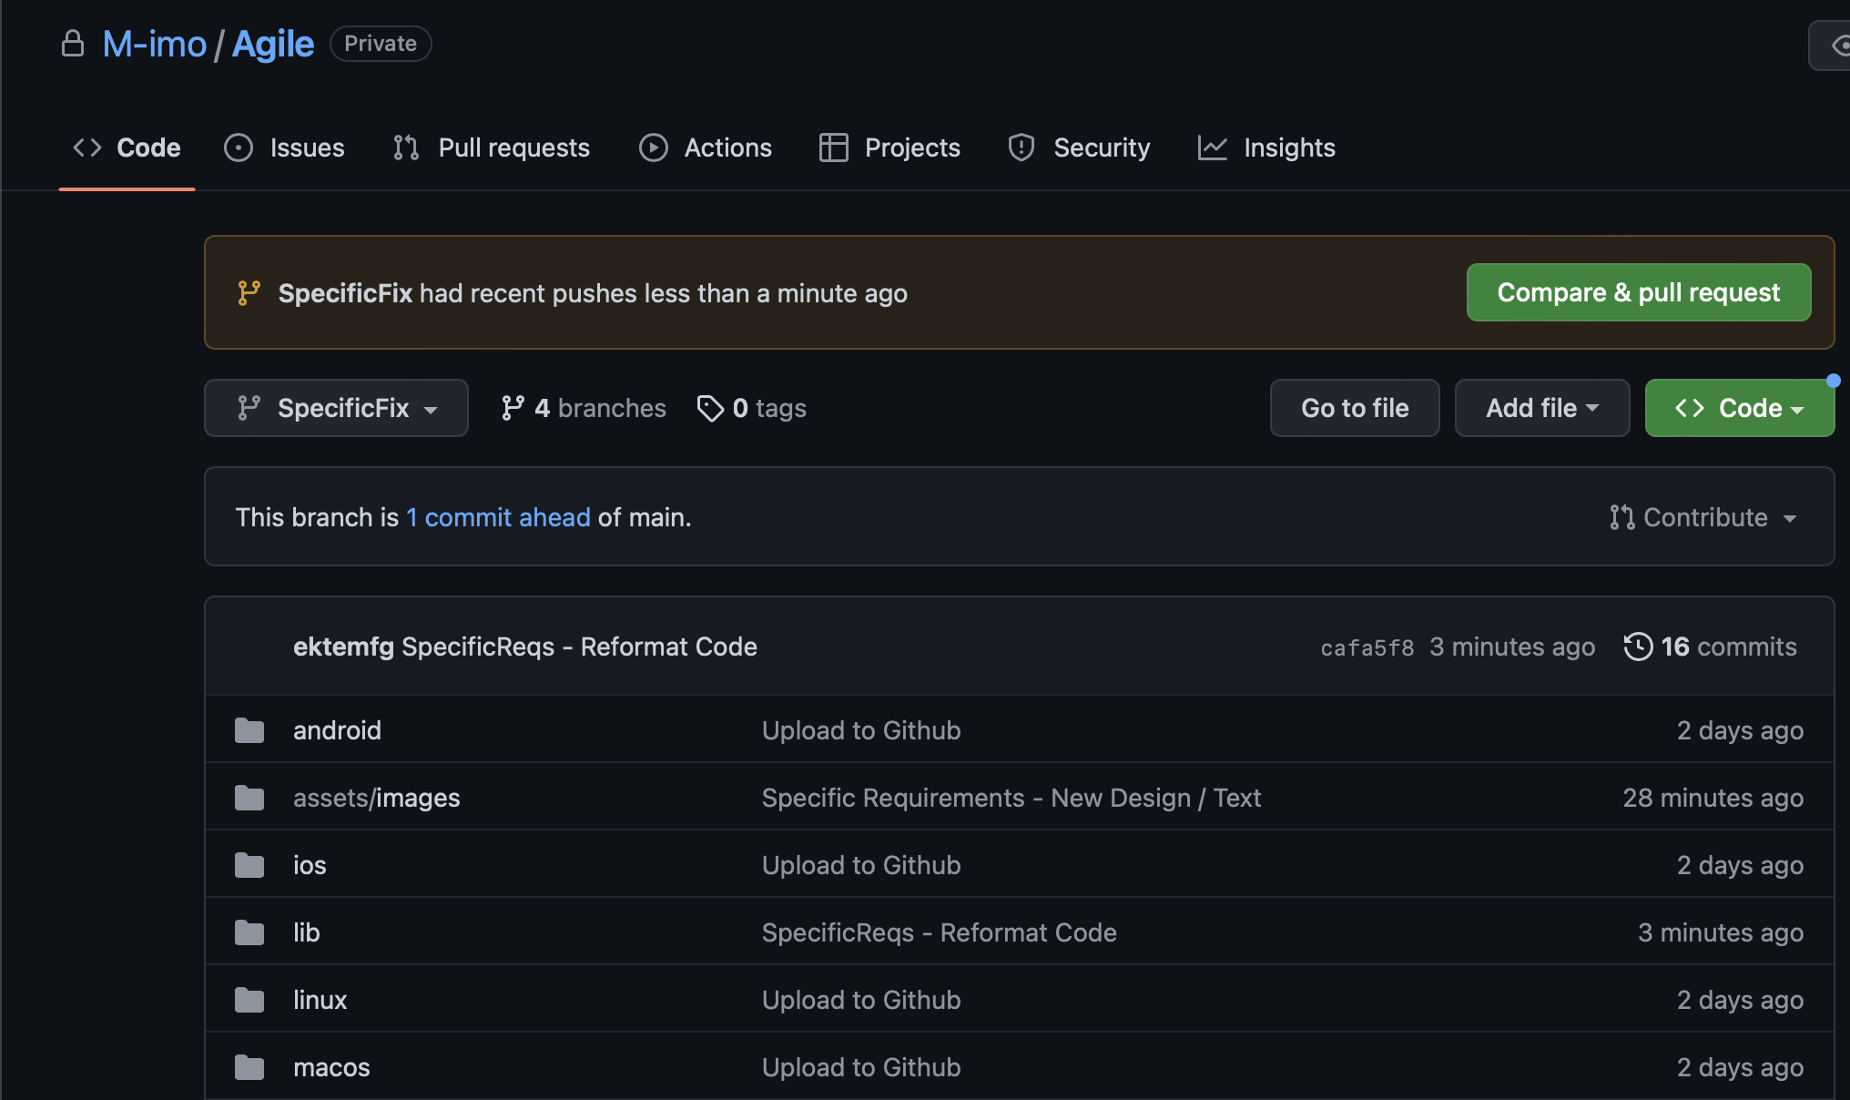Viewport: 1850px width, 1100px height.
Task: Click the branches fork icon beside 4 branches
Action: click(x=513, y=408)
